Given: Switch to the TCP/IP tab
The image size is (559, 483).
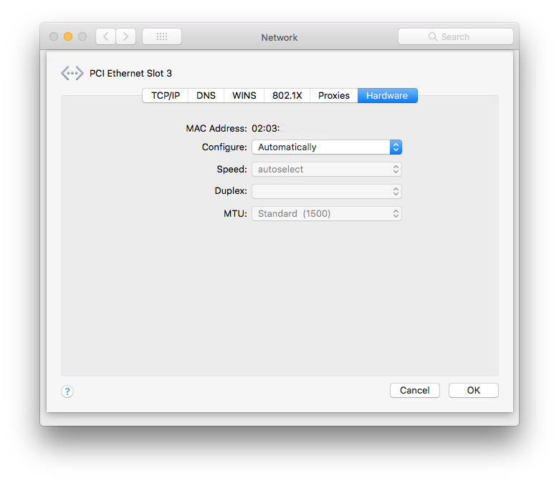Looking at the screenshot, I should click(x=166, y=96).
